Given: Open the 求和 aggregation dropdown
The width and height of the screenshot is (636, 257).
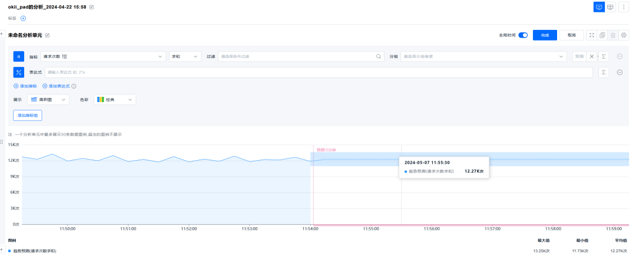Looking at the screenshot, I should pyautogui.click(x=183, y=56).
